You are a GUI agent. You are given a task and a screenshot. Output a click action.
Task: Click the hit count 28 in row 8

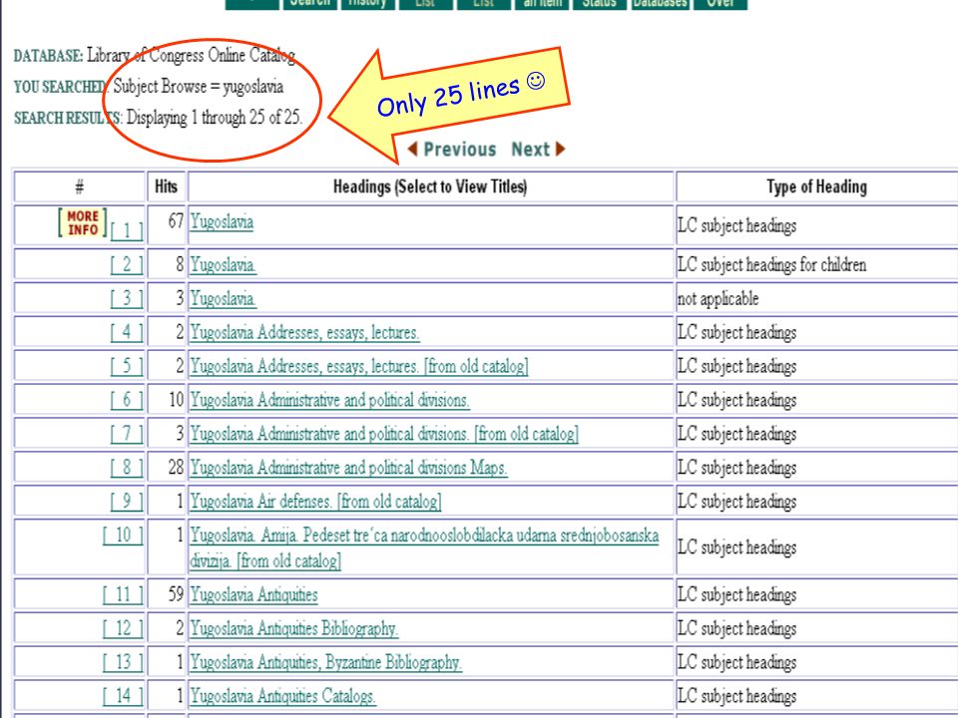click(176, 467)
